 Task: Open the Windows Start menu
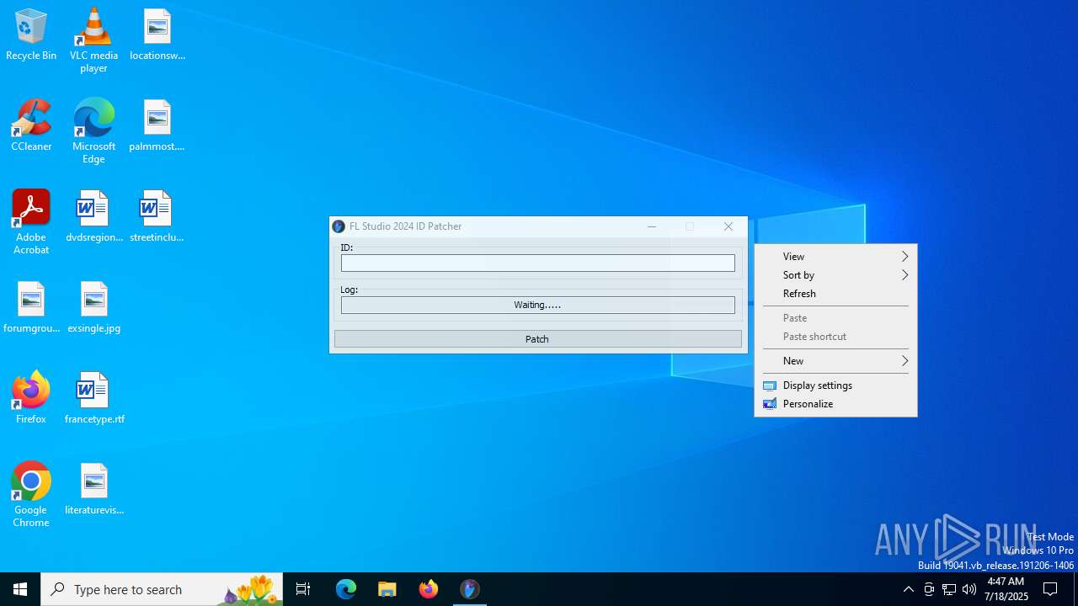click(20, 589)
